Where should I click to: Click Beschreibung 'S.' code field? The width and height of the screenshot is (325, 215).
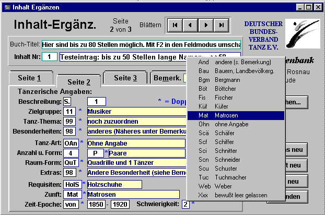(67, 102)
